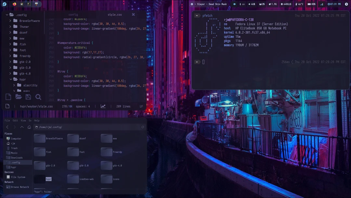
Task: Click the activity graph icon in editor status bar
Action: coord(103,106)
